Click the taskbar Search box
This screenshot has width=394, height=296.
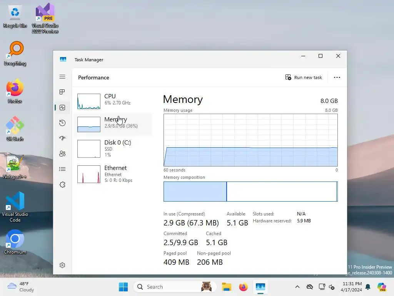pos(175,287)
